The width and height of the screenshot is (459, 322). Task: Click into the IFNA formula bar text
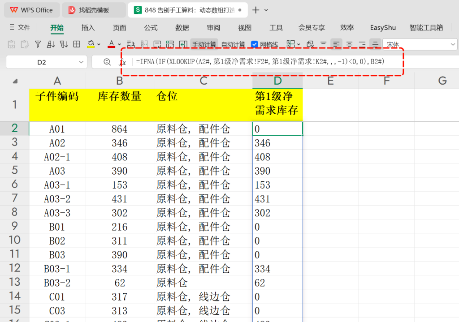[260, 62]
